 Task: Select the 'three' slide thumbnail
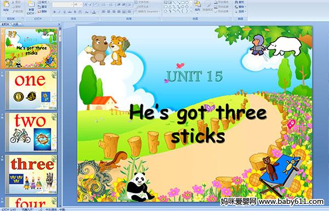coord(31,174)
